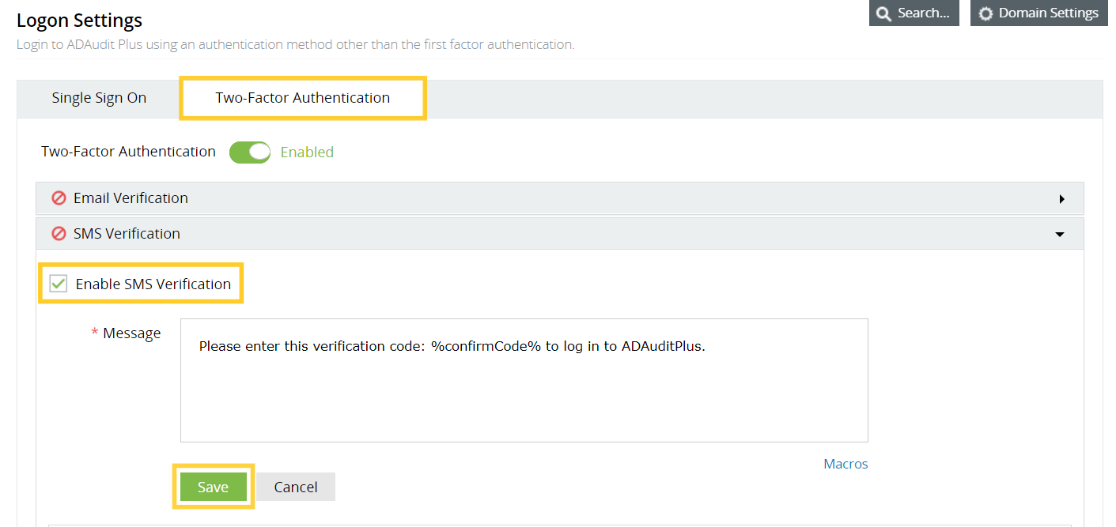
Task: Open the Macros link
Action: 846,464
